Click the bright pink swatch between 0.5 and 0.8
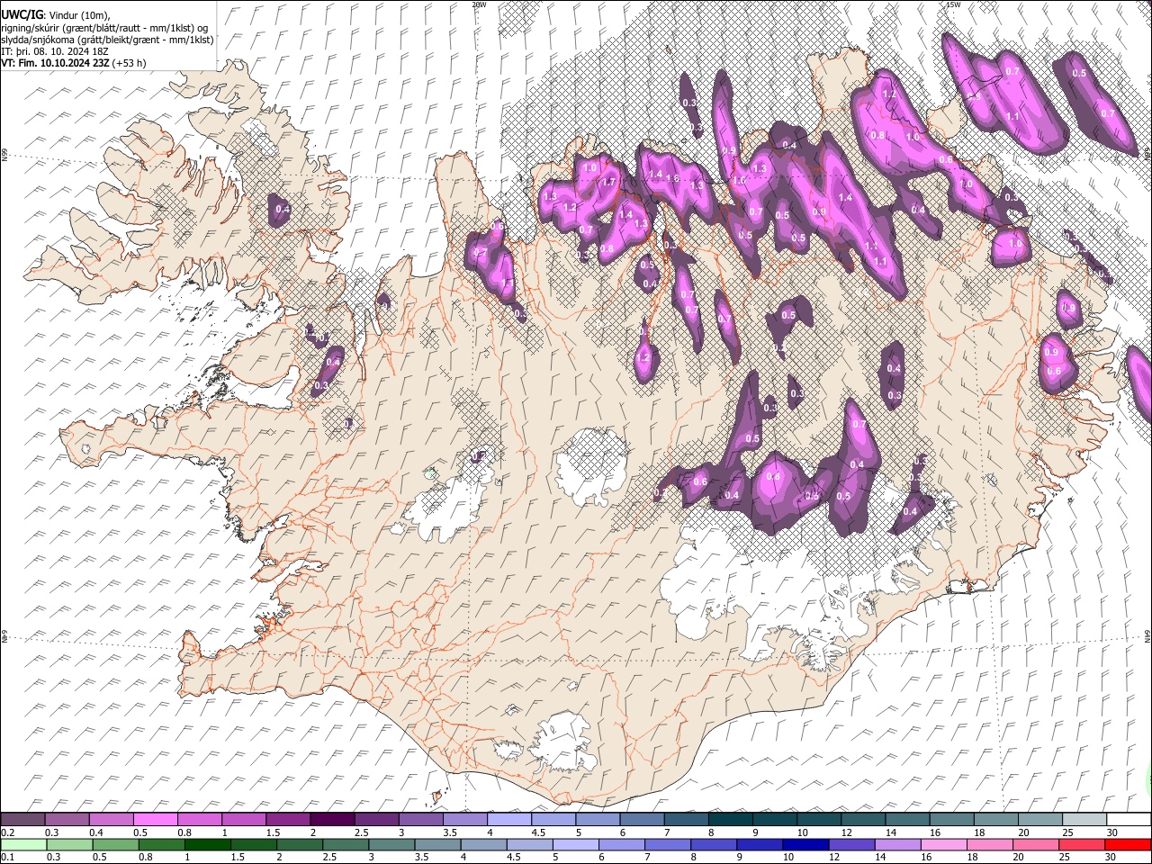1152x864 pixels. [x=157, y=819]
